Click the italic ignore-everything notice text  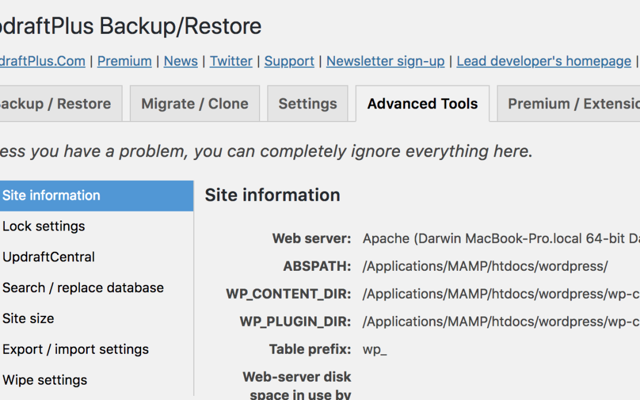pyautogui.click(x=266, y=152)
